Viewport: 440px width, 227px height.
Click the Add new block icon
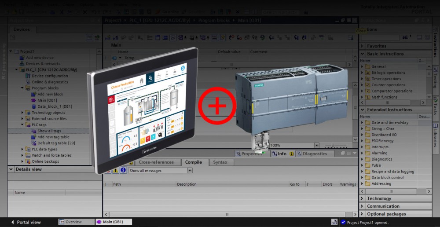[x=34, y=94]
